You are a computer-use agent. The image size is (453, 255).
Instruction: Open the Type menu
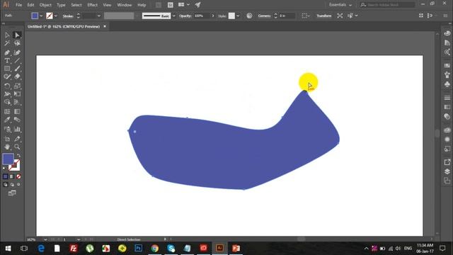coord(61,5)
